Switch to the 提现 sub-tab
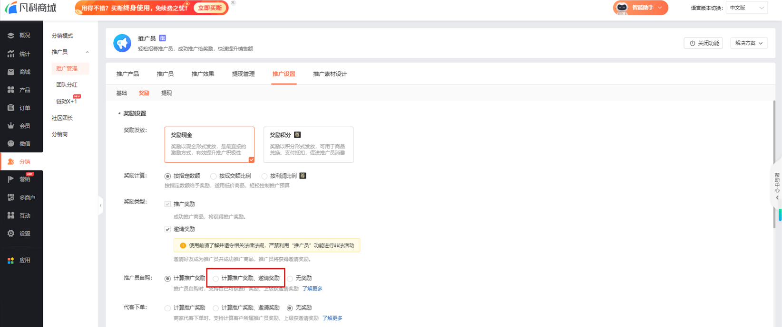782x327 pixels. coord(166,93)
